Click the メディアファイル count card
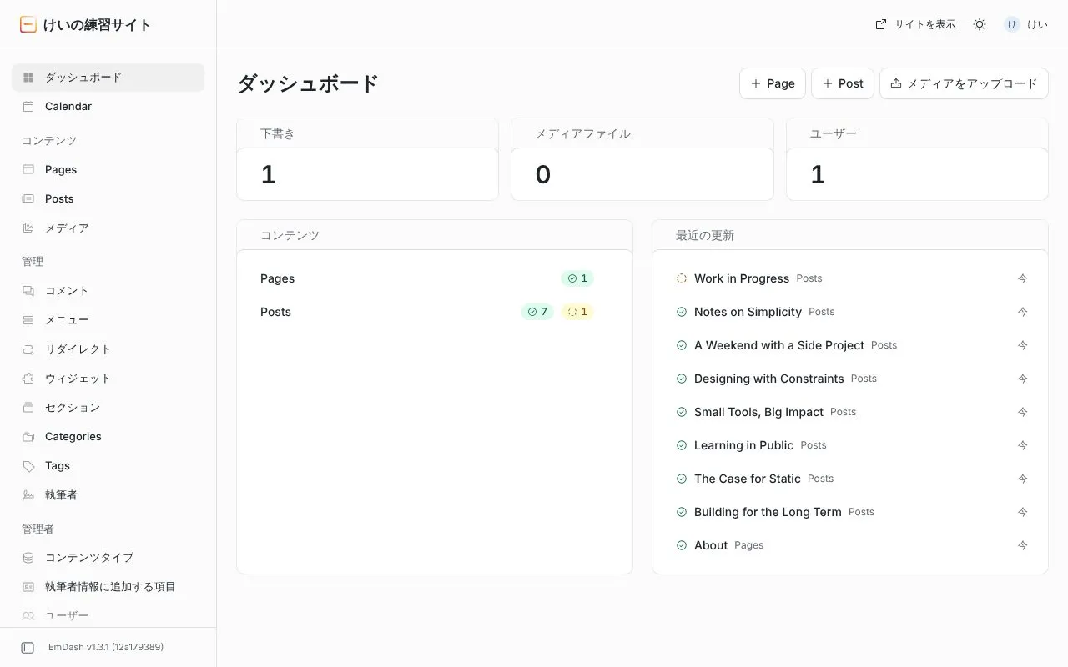The width and height of the screenshot is (1068, 667). pos(642,159)
